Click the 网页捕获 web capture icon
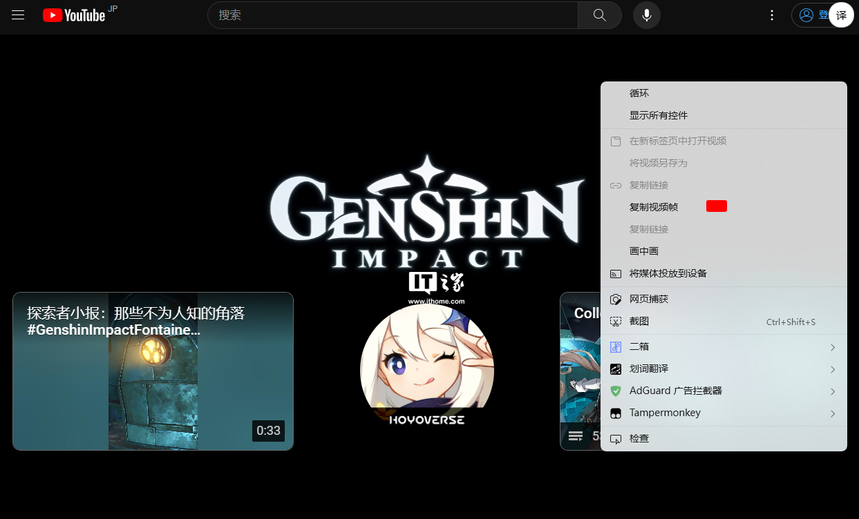The height and width of the screenshot is (519, 859). [616, 299]
